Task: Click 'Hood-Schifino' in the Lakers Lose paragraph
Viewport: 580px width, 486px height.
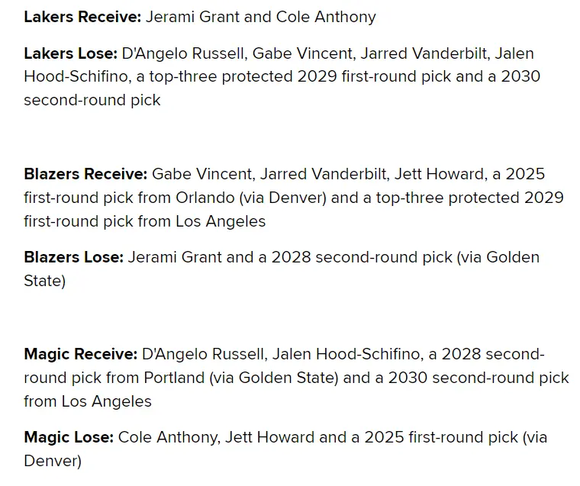Action: point(77,77)
